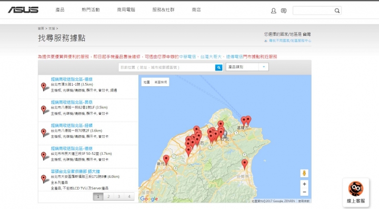Go to 首頁 in the breadcrumb
Screen dimensions: 379x209
(41, 28)
